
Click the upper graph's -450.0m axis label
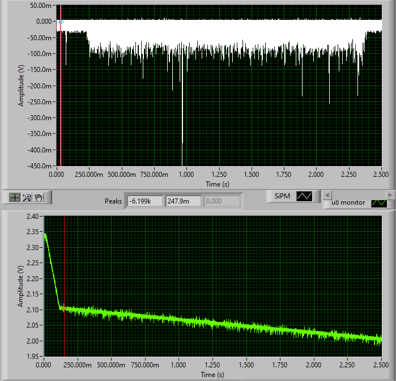(40, 166)
